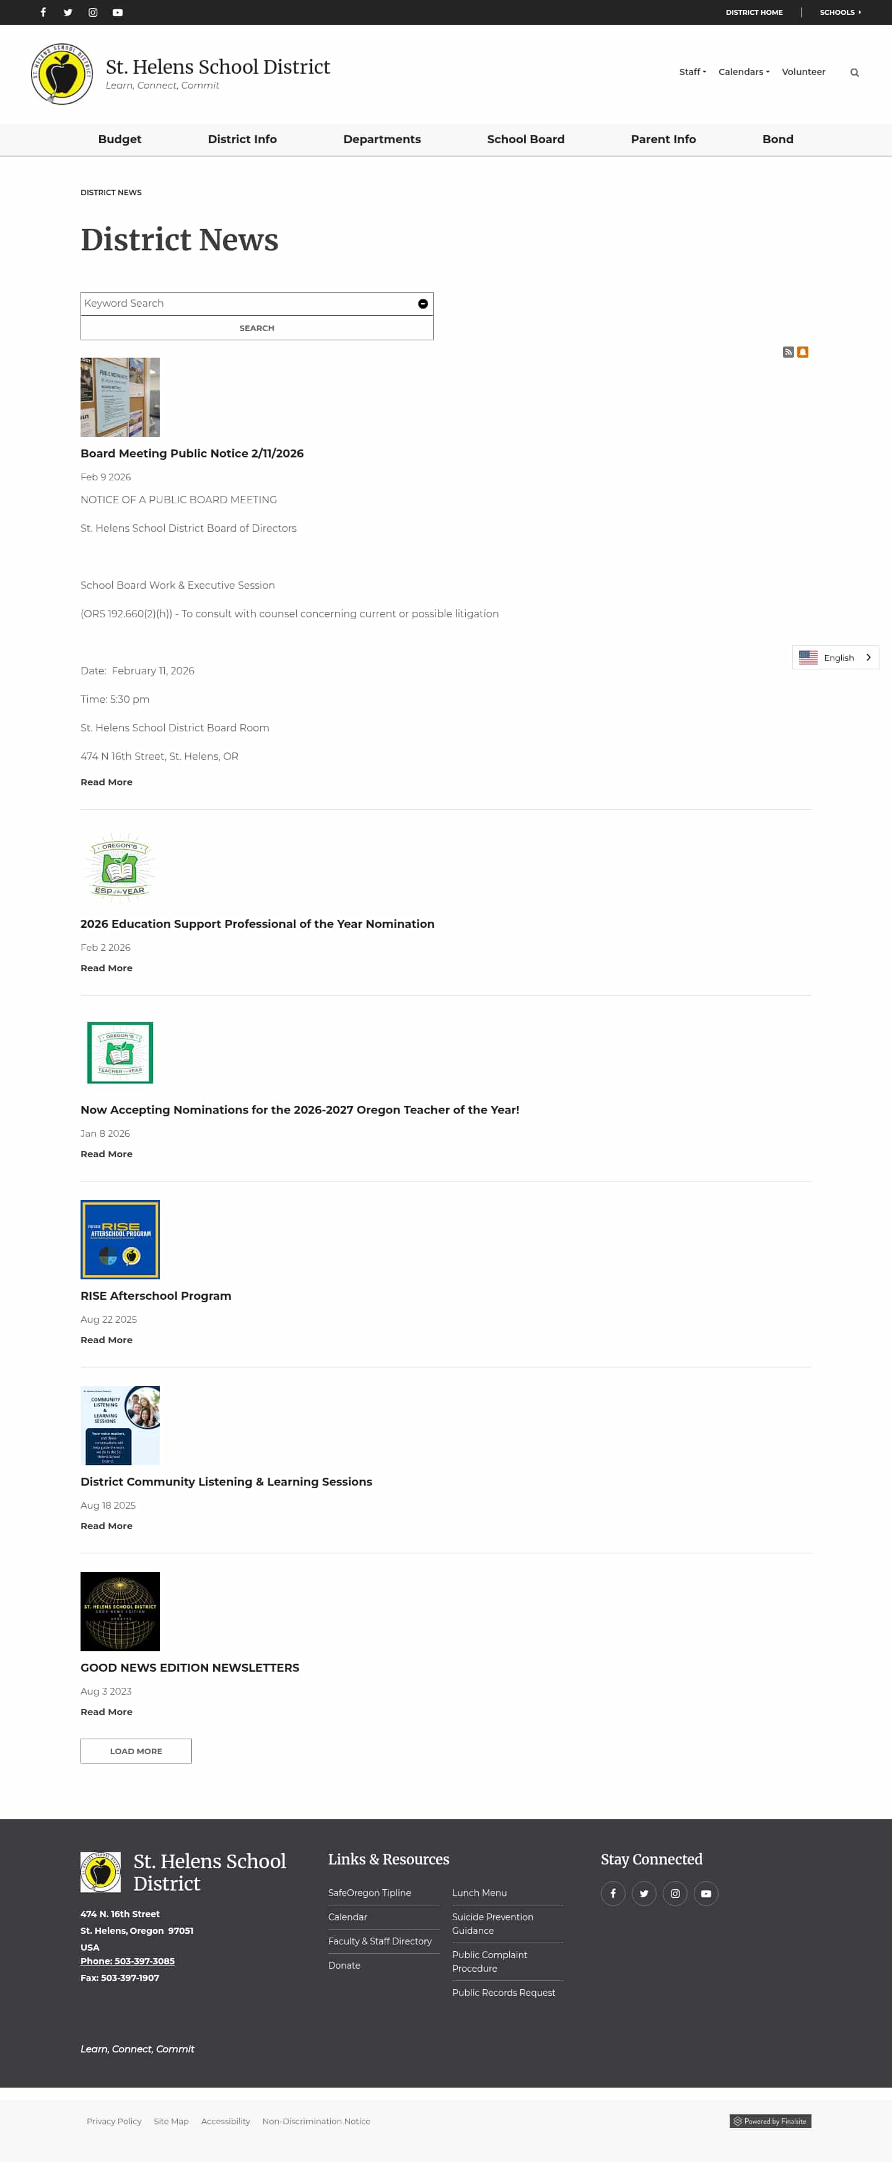Click the orange alerts bell icon
892x2162 pixels.
point(803,353)
